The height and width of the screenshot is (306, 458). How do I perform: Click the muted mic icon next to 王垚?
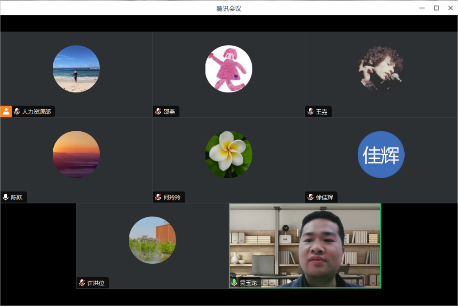tap(310, 112)
